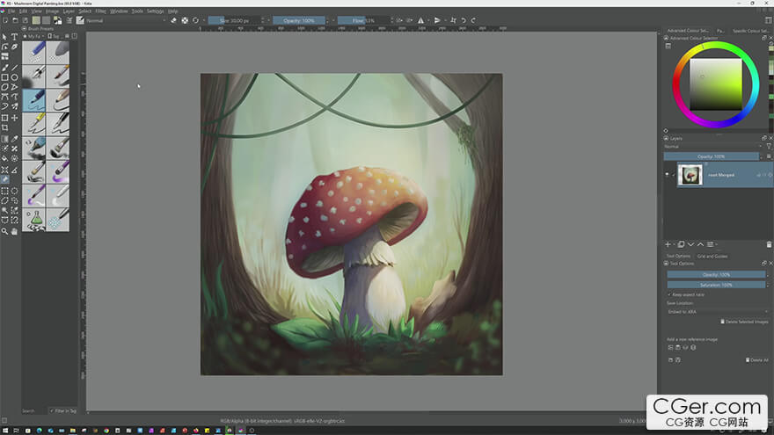Open the layer blending mode Normal dropdown
774x435 pixels.
coord(713,147)
